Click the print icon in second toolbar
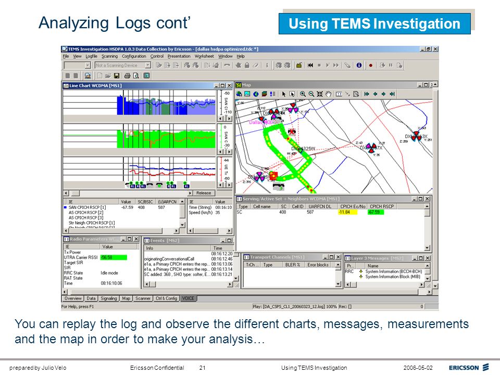This screenshot has height=375, width=500. tap(127, 76)
